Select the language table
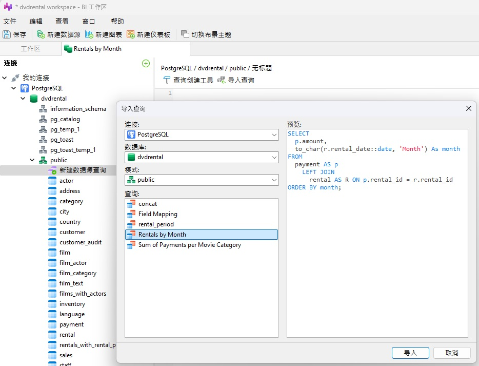Viewport: 479px width, 366px height. click(72, 314)
